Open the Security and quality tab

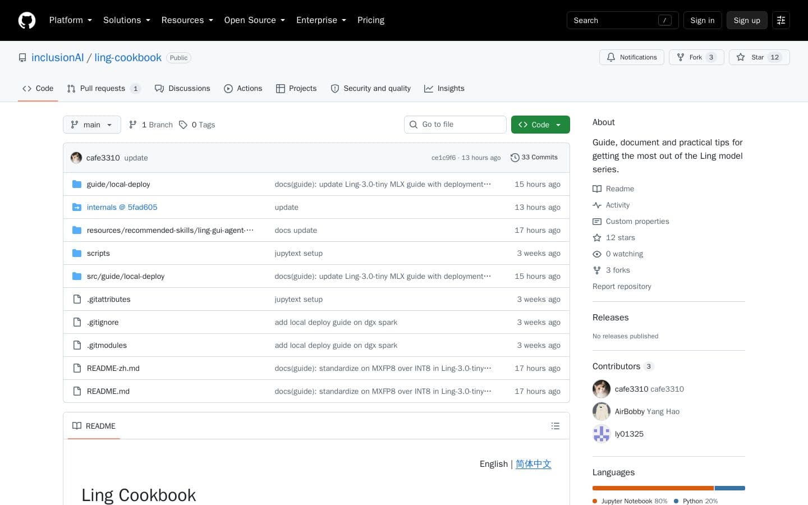pos(371,88)
